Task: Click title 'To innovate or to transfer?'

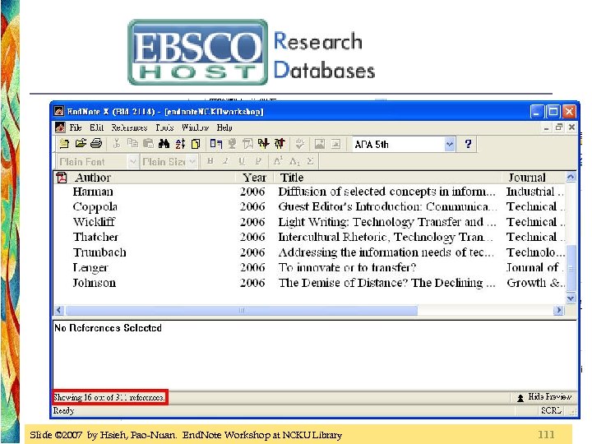Action: (x=347, y=268)
